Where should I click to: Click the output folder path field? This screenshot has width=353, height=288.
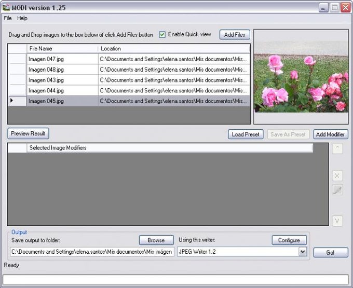tap(92, 252)
